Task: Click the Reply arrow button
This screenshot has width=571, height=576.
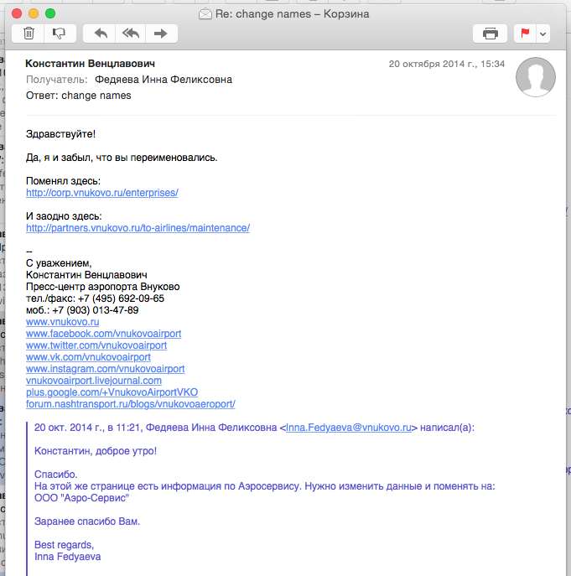Action: coord(101,34)
